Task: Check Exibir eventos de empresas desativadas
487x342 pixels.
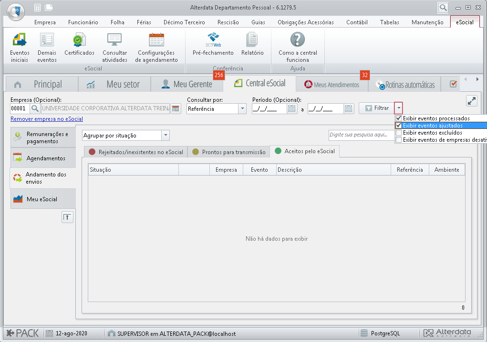Action: (398, 140)
